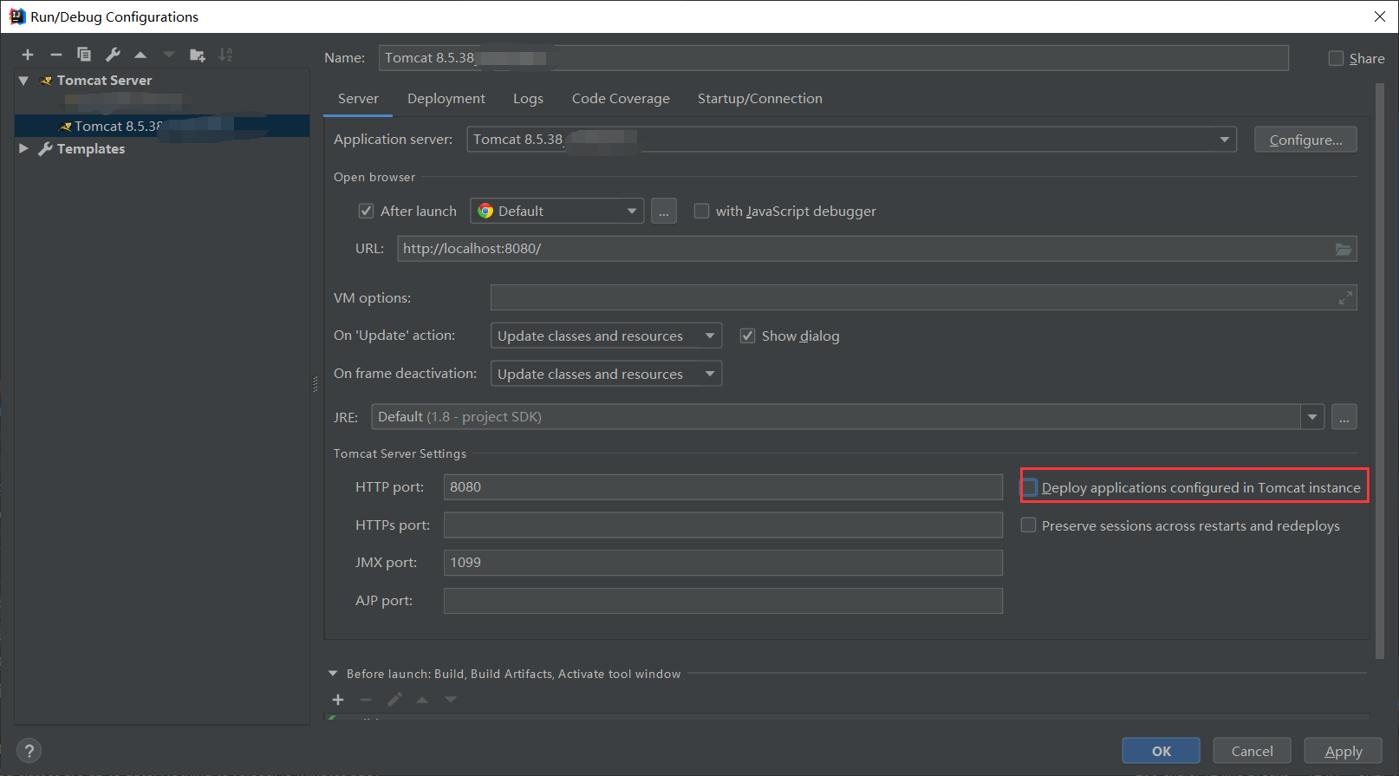Uncheck the After launch checkbox
The height and width of the screenshot is (776, 1399).
367,211
